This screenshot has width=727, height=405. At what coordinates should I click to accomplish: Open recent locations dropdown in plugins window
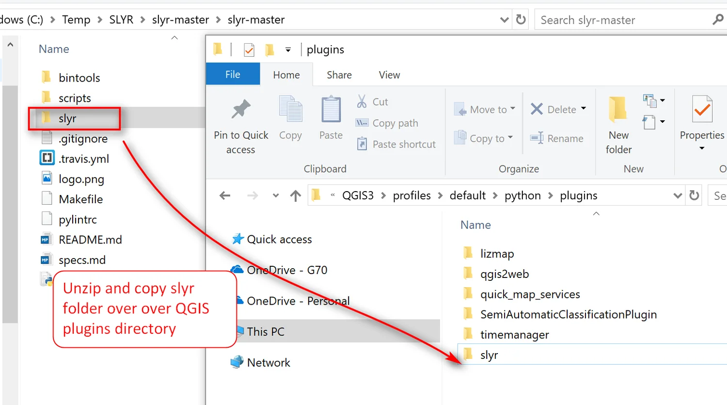pos(276,195)
